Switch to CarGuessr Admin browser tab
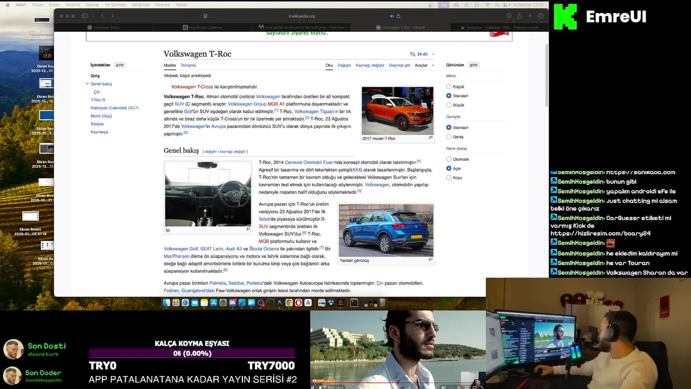Image resolution: width=691 pixels, height=389 pixels. 103,27
